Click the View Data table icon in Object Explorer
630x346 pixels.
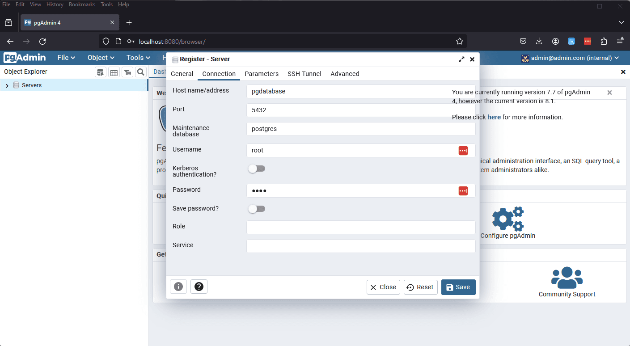[114, 72]
